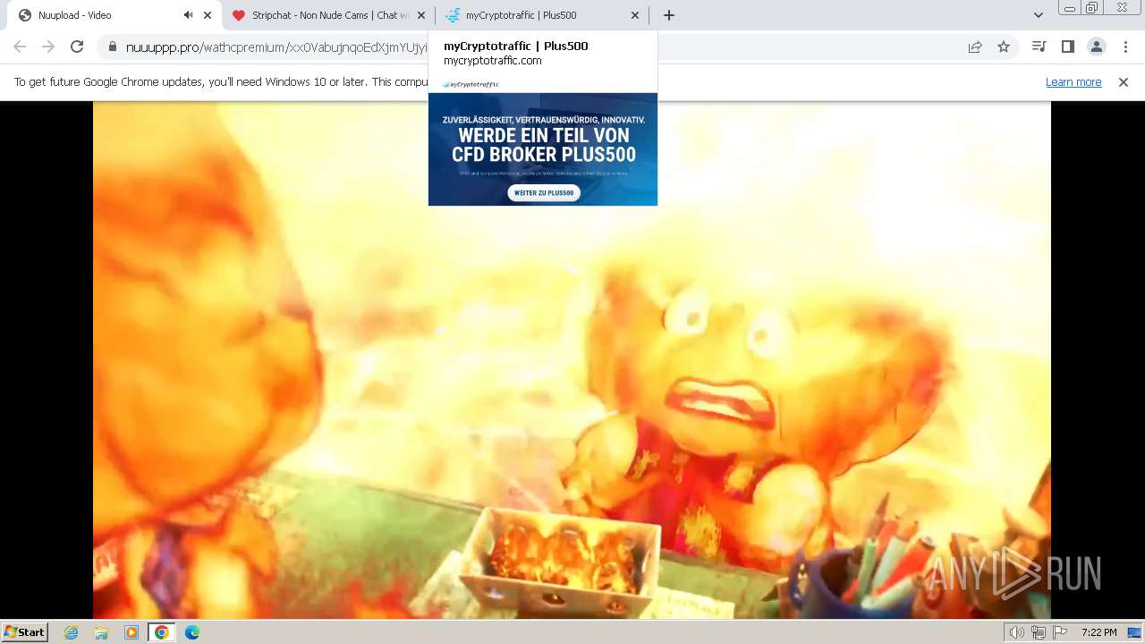
Task: Open the Windows Start menu
Action: (x=24, y=631)
